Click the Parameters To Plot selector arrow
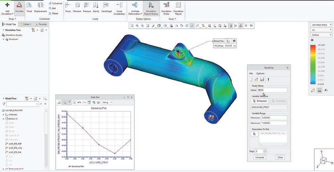334x172 pixels. click(x=254, y=134)
